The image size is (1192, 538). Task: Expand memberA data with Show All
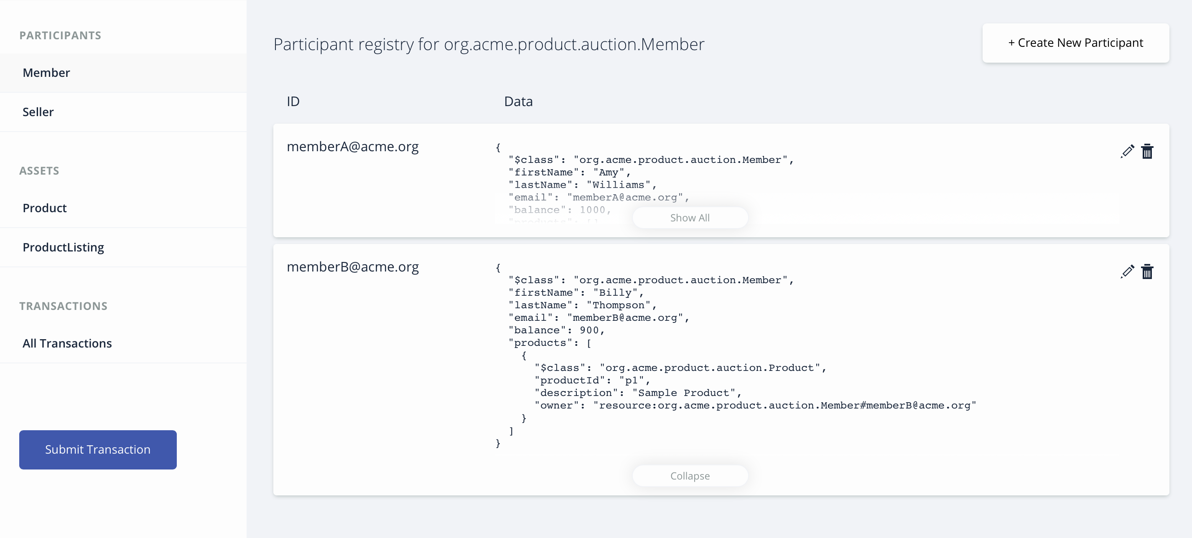[690, 218]
